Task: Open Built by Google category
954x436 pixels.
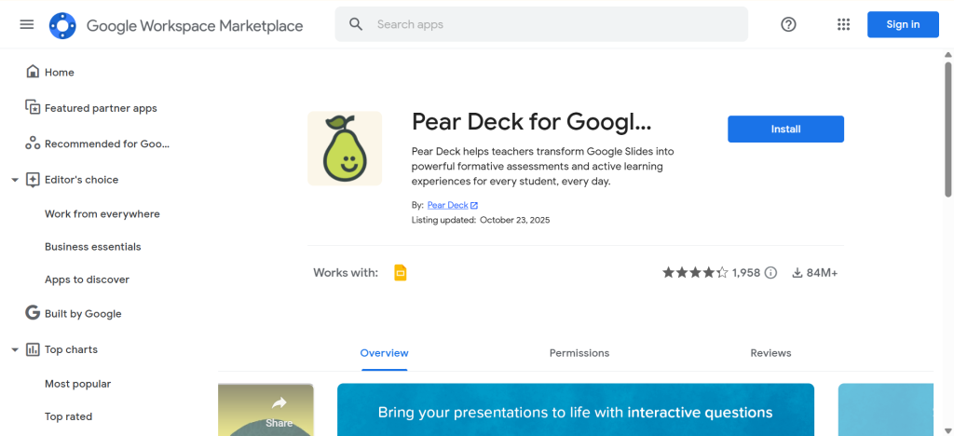Action: coord(83,314)
